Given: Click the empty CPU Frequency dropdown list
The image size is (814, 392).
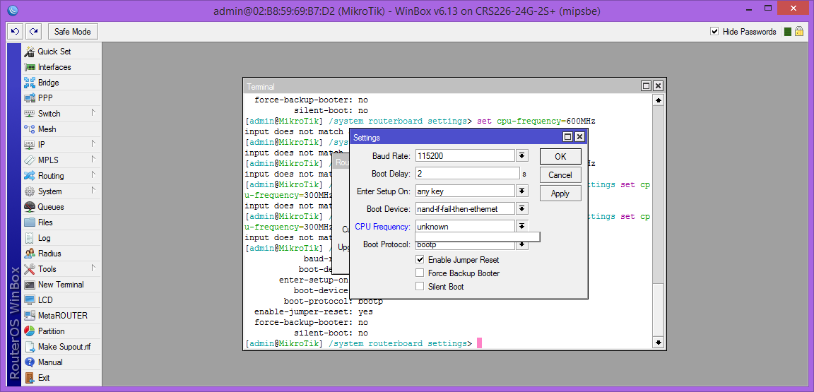Looking at the screenshot, I should 478,237.
